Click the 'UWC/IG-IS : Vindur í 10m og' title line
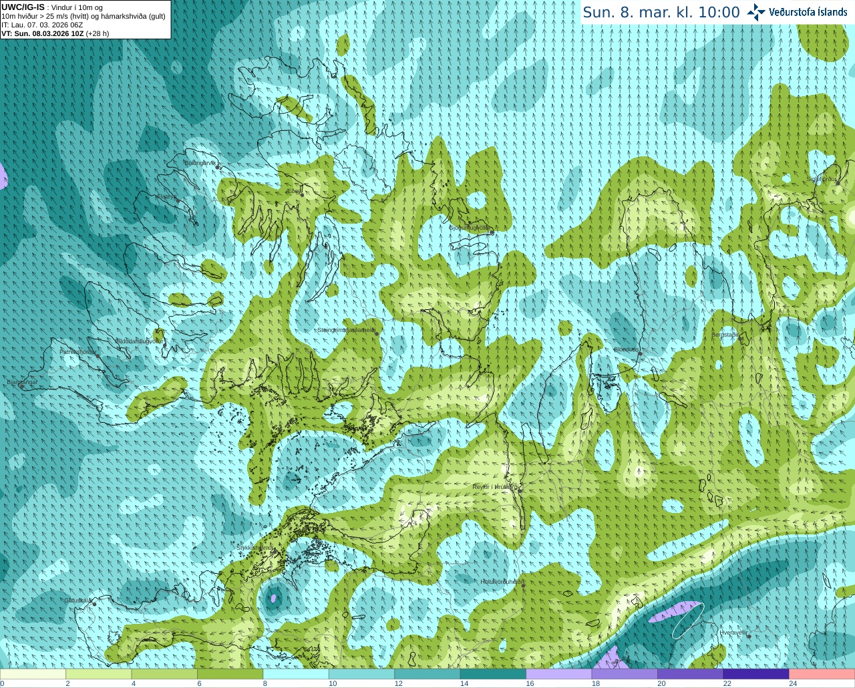This screenshot has width=855, height=688. coord(51,7)
